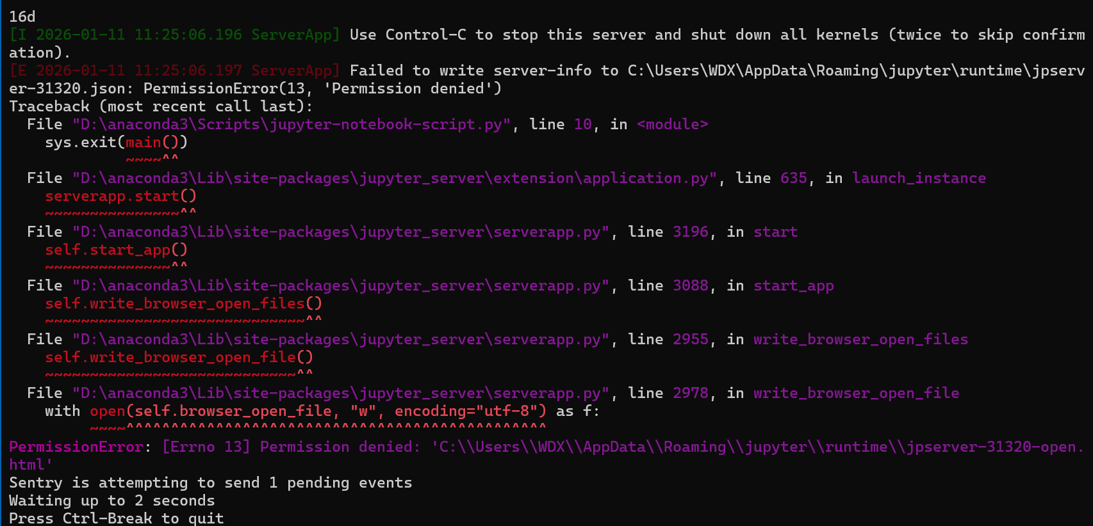
Task: Click the 'start' function name after line 3196
Action: click(x=776, y=232)
